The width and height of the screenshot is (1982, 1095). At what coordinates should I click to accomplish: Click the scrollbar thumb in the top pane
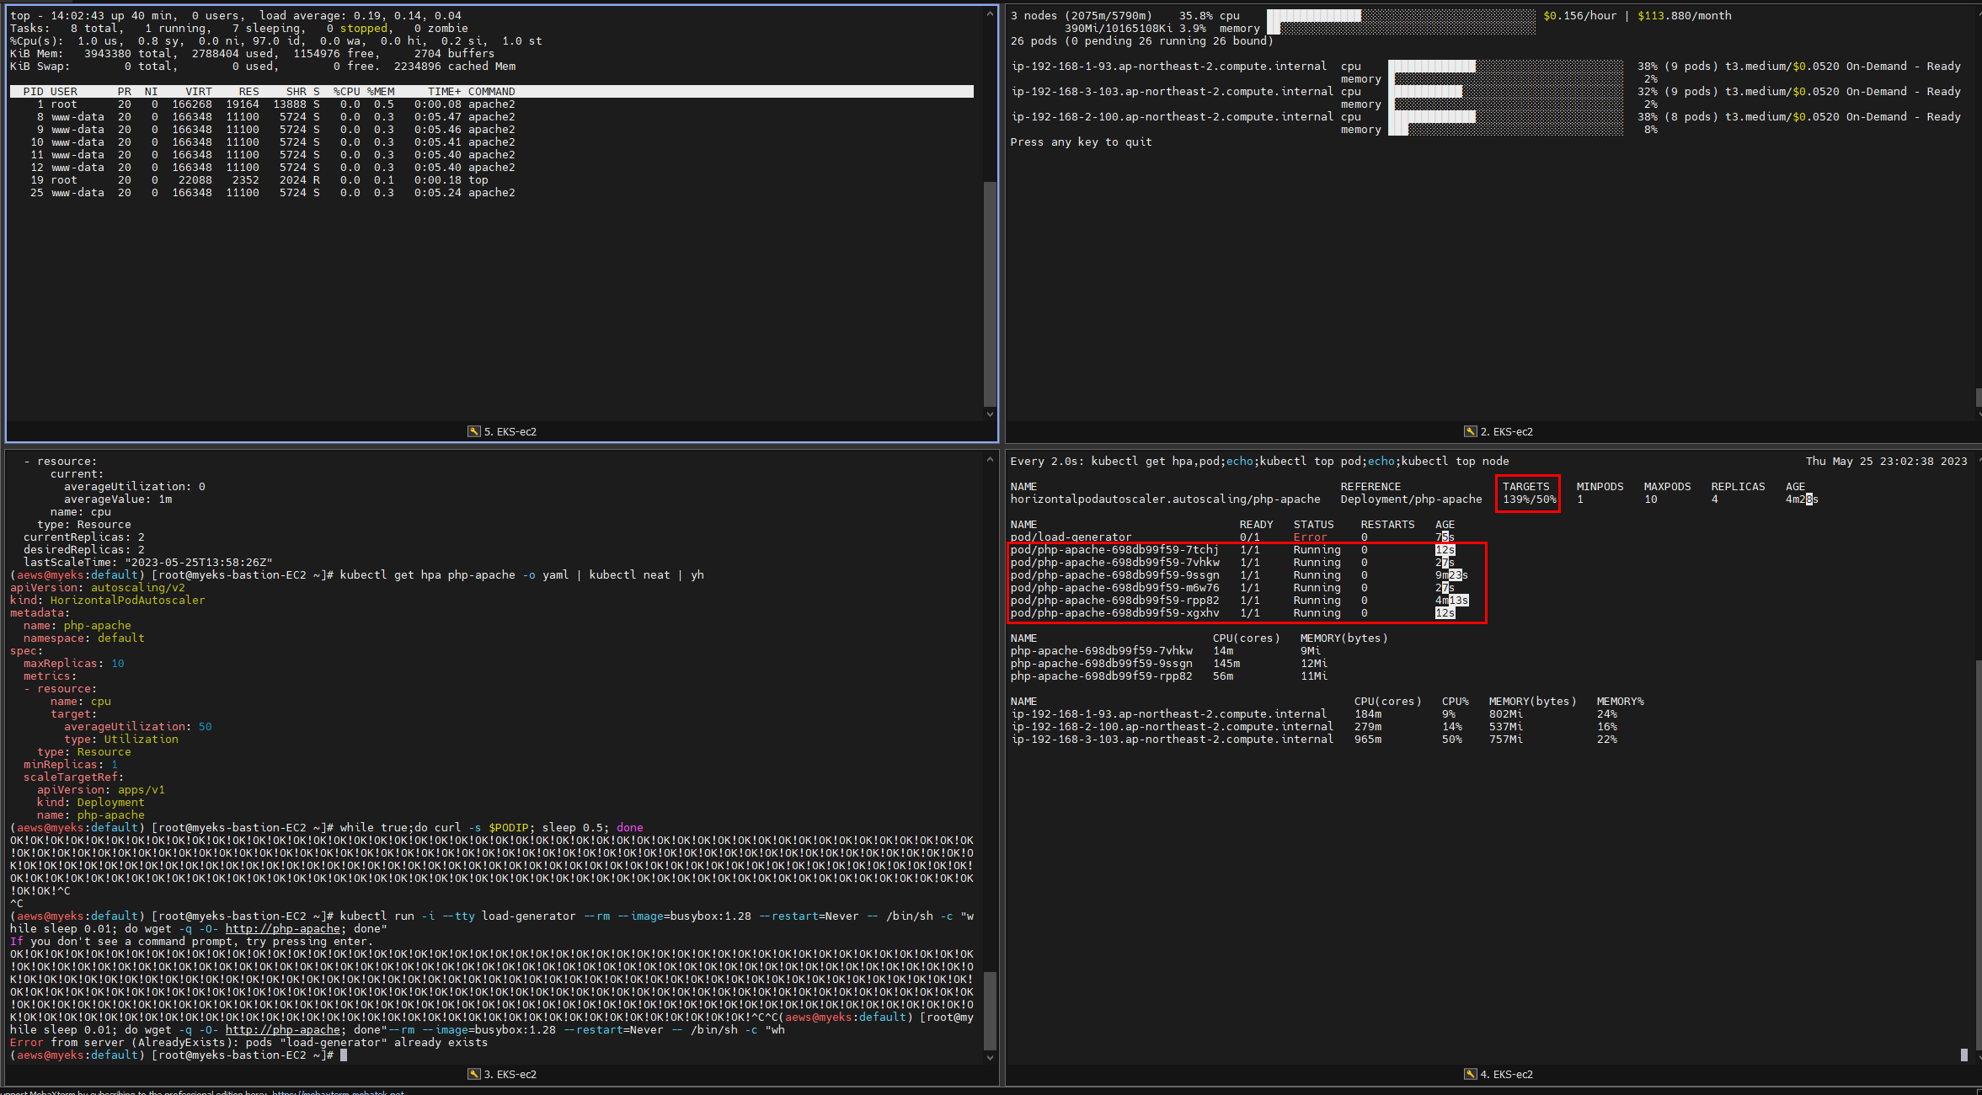tap(990, 293)
